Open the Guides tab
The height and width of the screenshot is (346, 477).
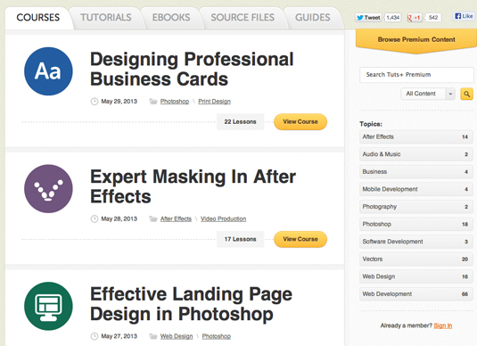click(313, 18)
